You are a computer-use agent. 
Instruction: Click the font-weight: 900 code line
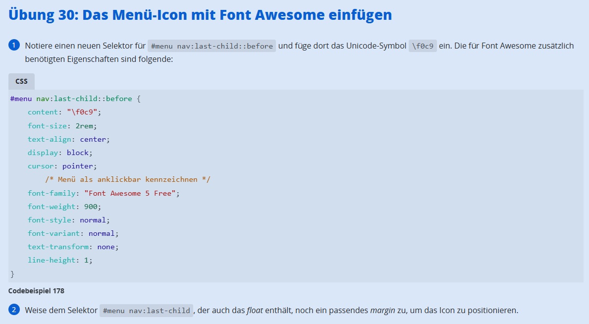pyautogui.click(x=64, y=207)
